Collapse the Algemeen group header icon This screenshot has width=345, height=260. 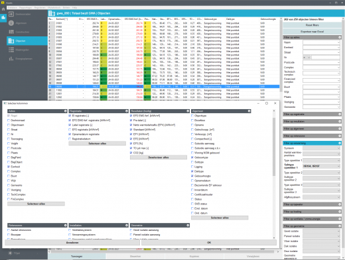249,111
